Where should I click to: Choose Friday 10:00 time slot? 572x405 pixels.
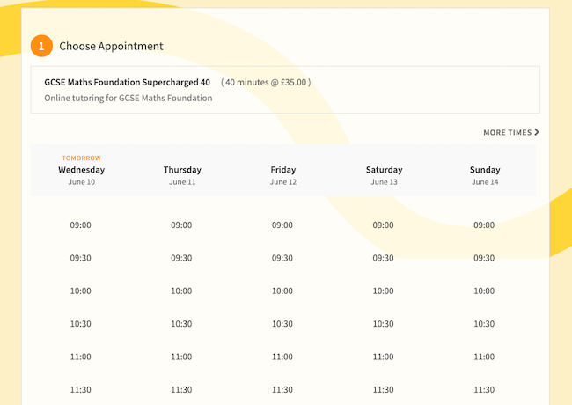tap(282, 291)
